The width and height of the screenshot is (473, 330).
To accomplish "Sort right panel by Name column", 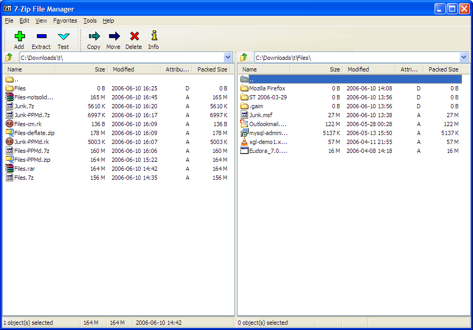I will pyautogui.click(x=264, y=69).
